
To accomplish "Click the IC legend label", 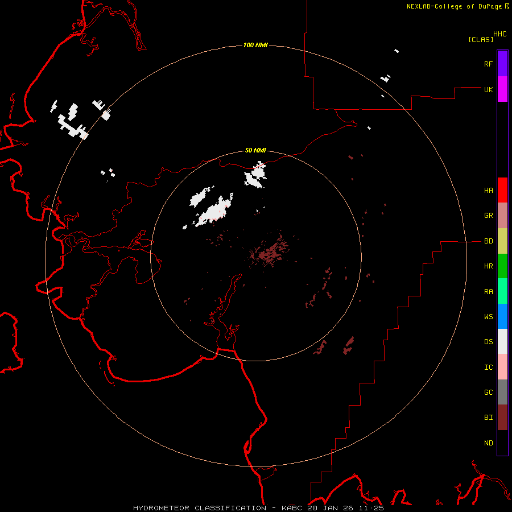I will coord(488,367).
